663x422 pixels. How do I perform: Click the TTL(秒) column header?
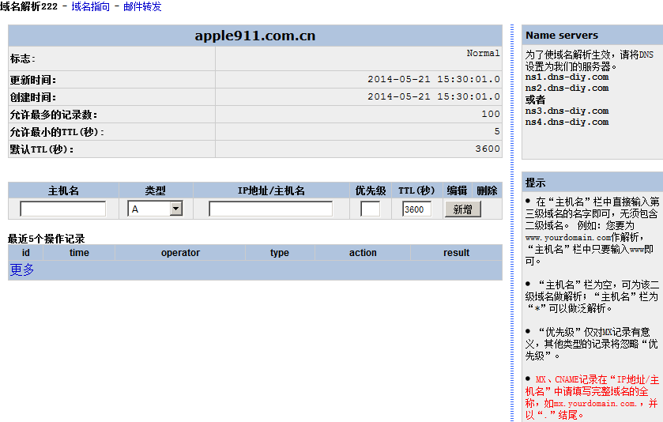(416, 190)
